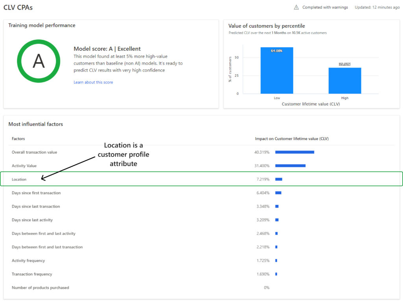Click the CLV CPAs page title
Image resolution: width=403 pixels, height=302 pixels.
point(18,7)
